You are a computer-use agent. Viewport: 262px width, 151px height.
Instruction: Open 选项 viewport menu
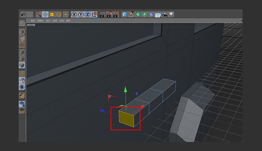click(55, 21)
